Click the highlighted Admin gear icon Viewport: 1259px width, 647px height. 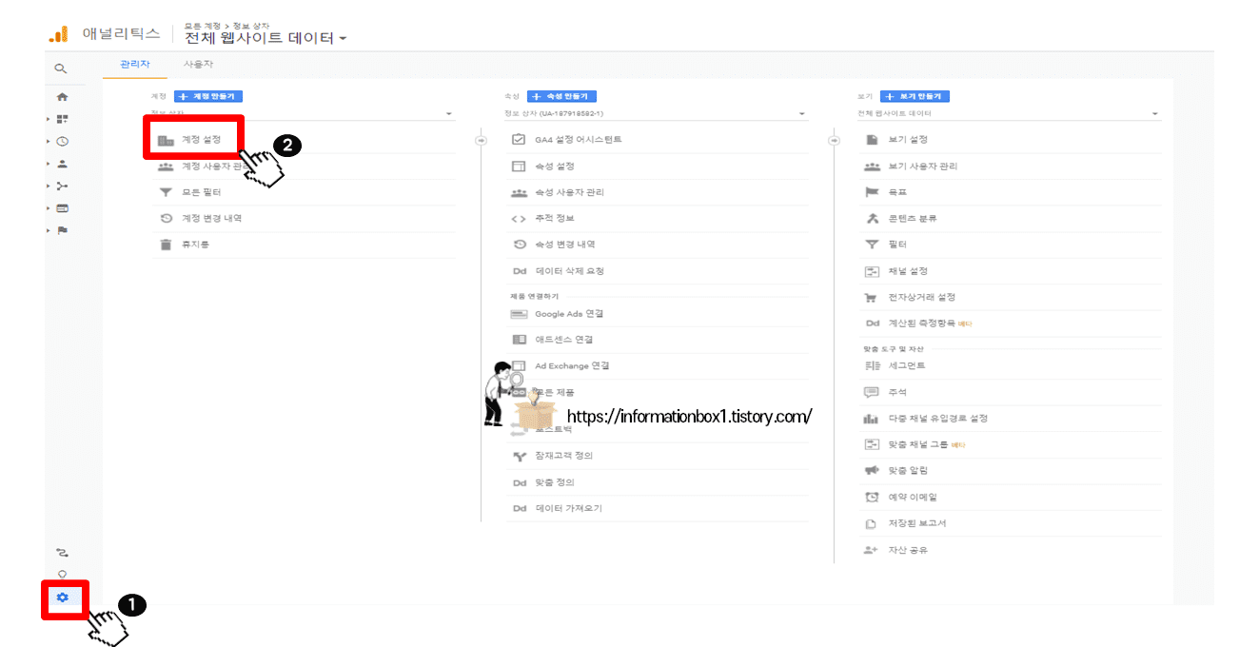[63, 598]
